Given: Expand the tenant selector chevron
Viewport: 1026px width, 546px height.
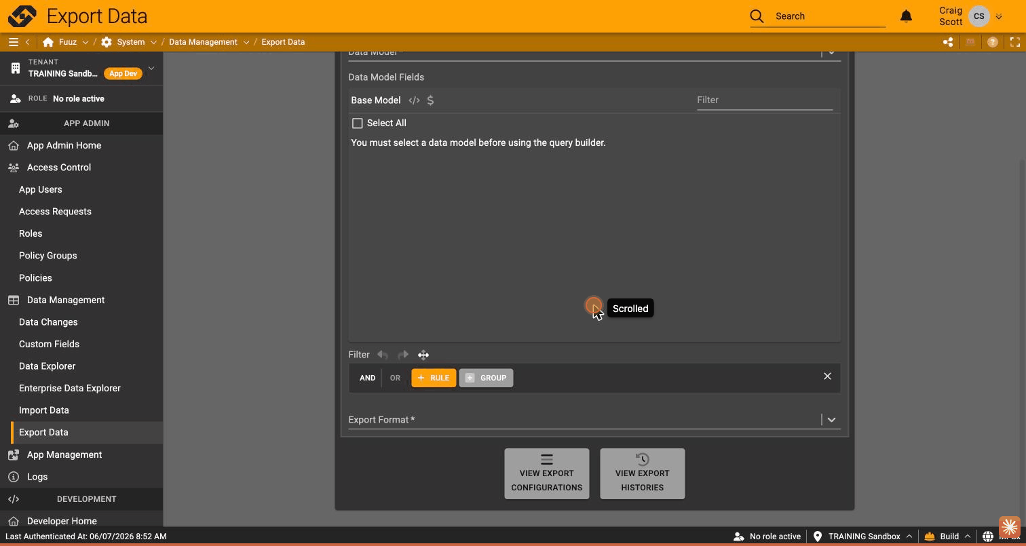Looking at the screenshot, I should coord(151,69).
